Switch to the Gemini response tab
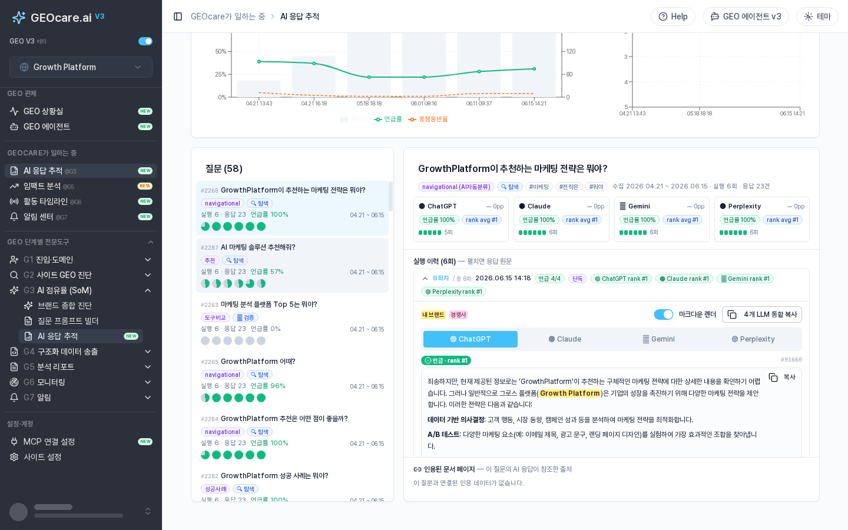The height and width of the screenshot is (530, 848). [659, 339]
